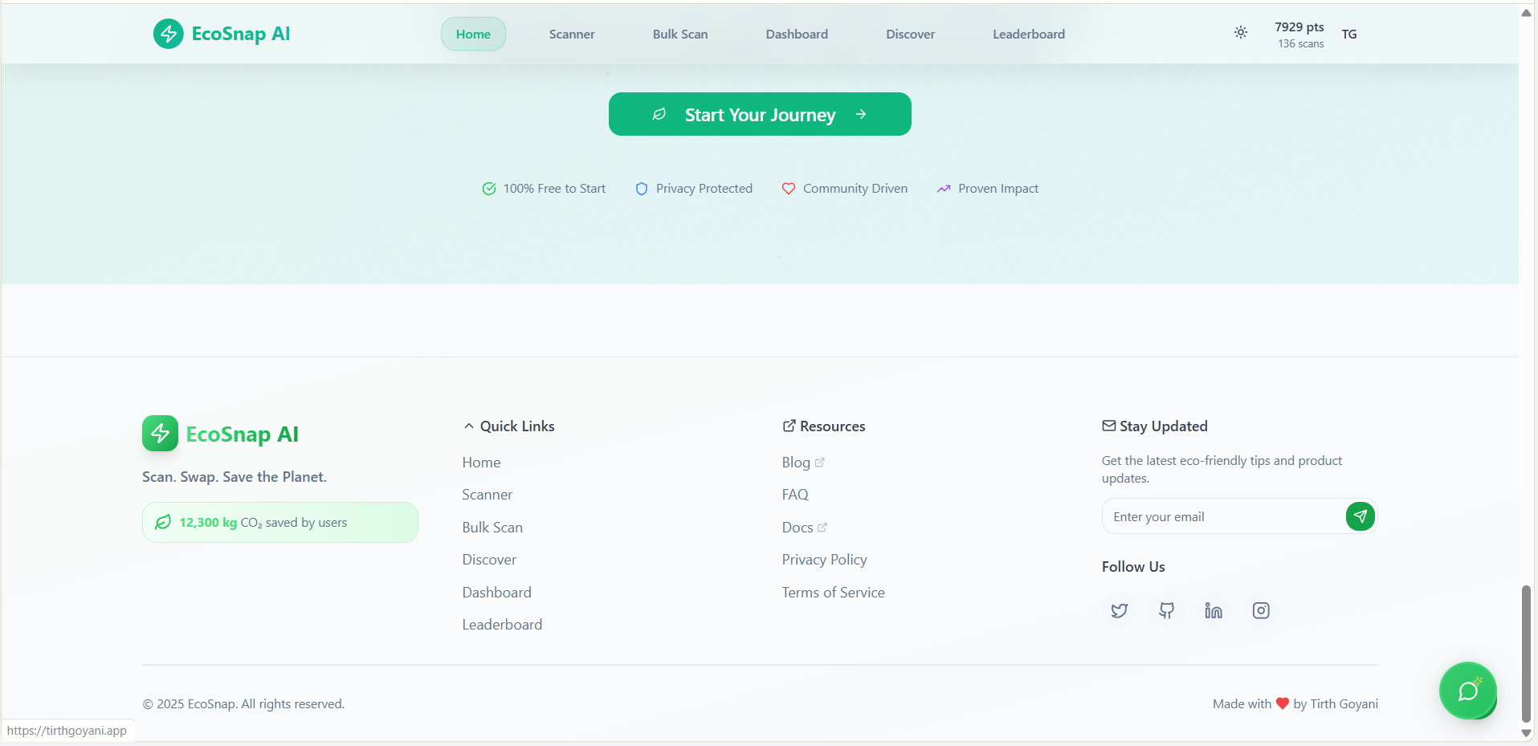The image size is (1538, 746).
Task: Open the floating chat assistant bubble
Action: tap(1467, 691)
